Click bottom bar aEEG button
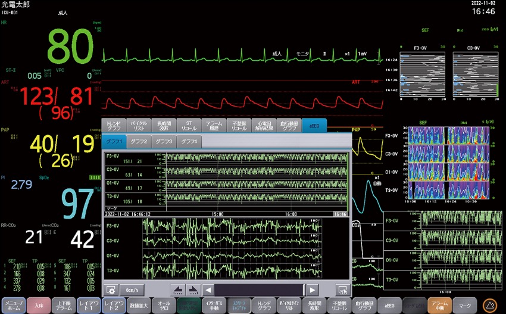Image resolution: width=506 pixels, height=314 pixels. coord(389,305)
